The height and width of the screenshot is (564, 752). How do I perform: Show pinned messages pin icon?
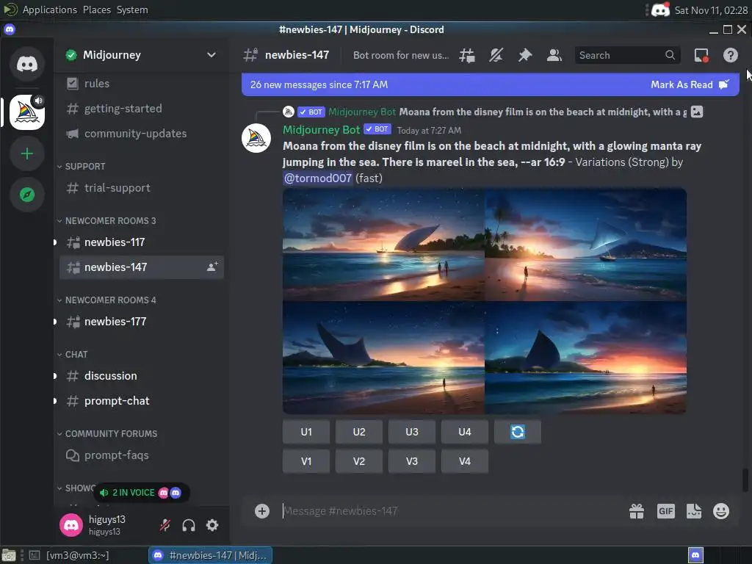pyautogui.click(x=525, y=55)
